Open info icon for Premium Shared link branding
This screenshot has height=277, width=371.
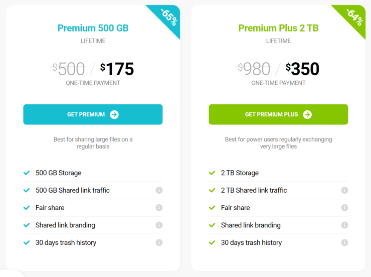pyautogui.click(x=159, y=225)
